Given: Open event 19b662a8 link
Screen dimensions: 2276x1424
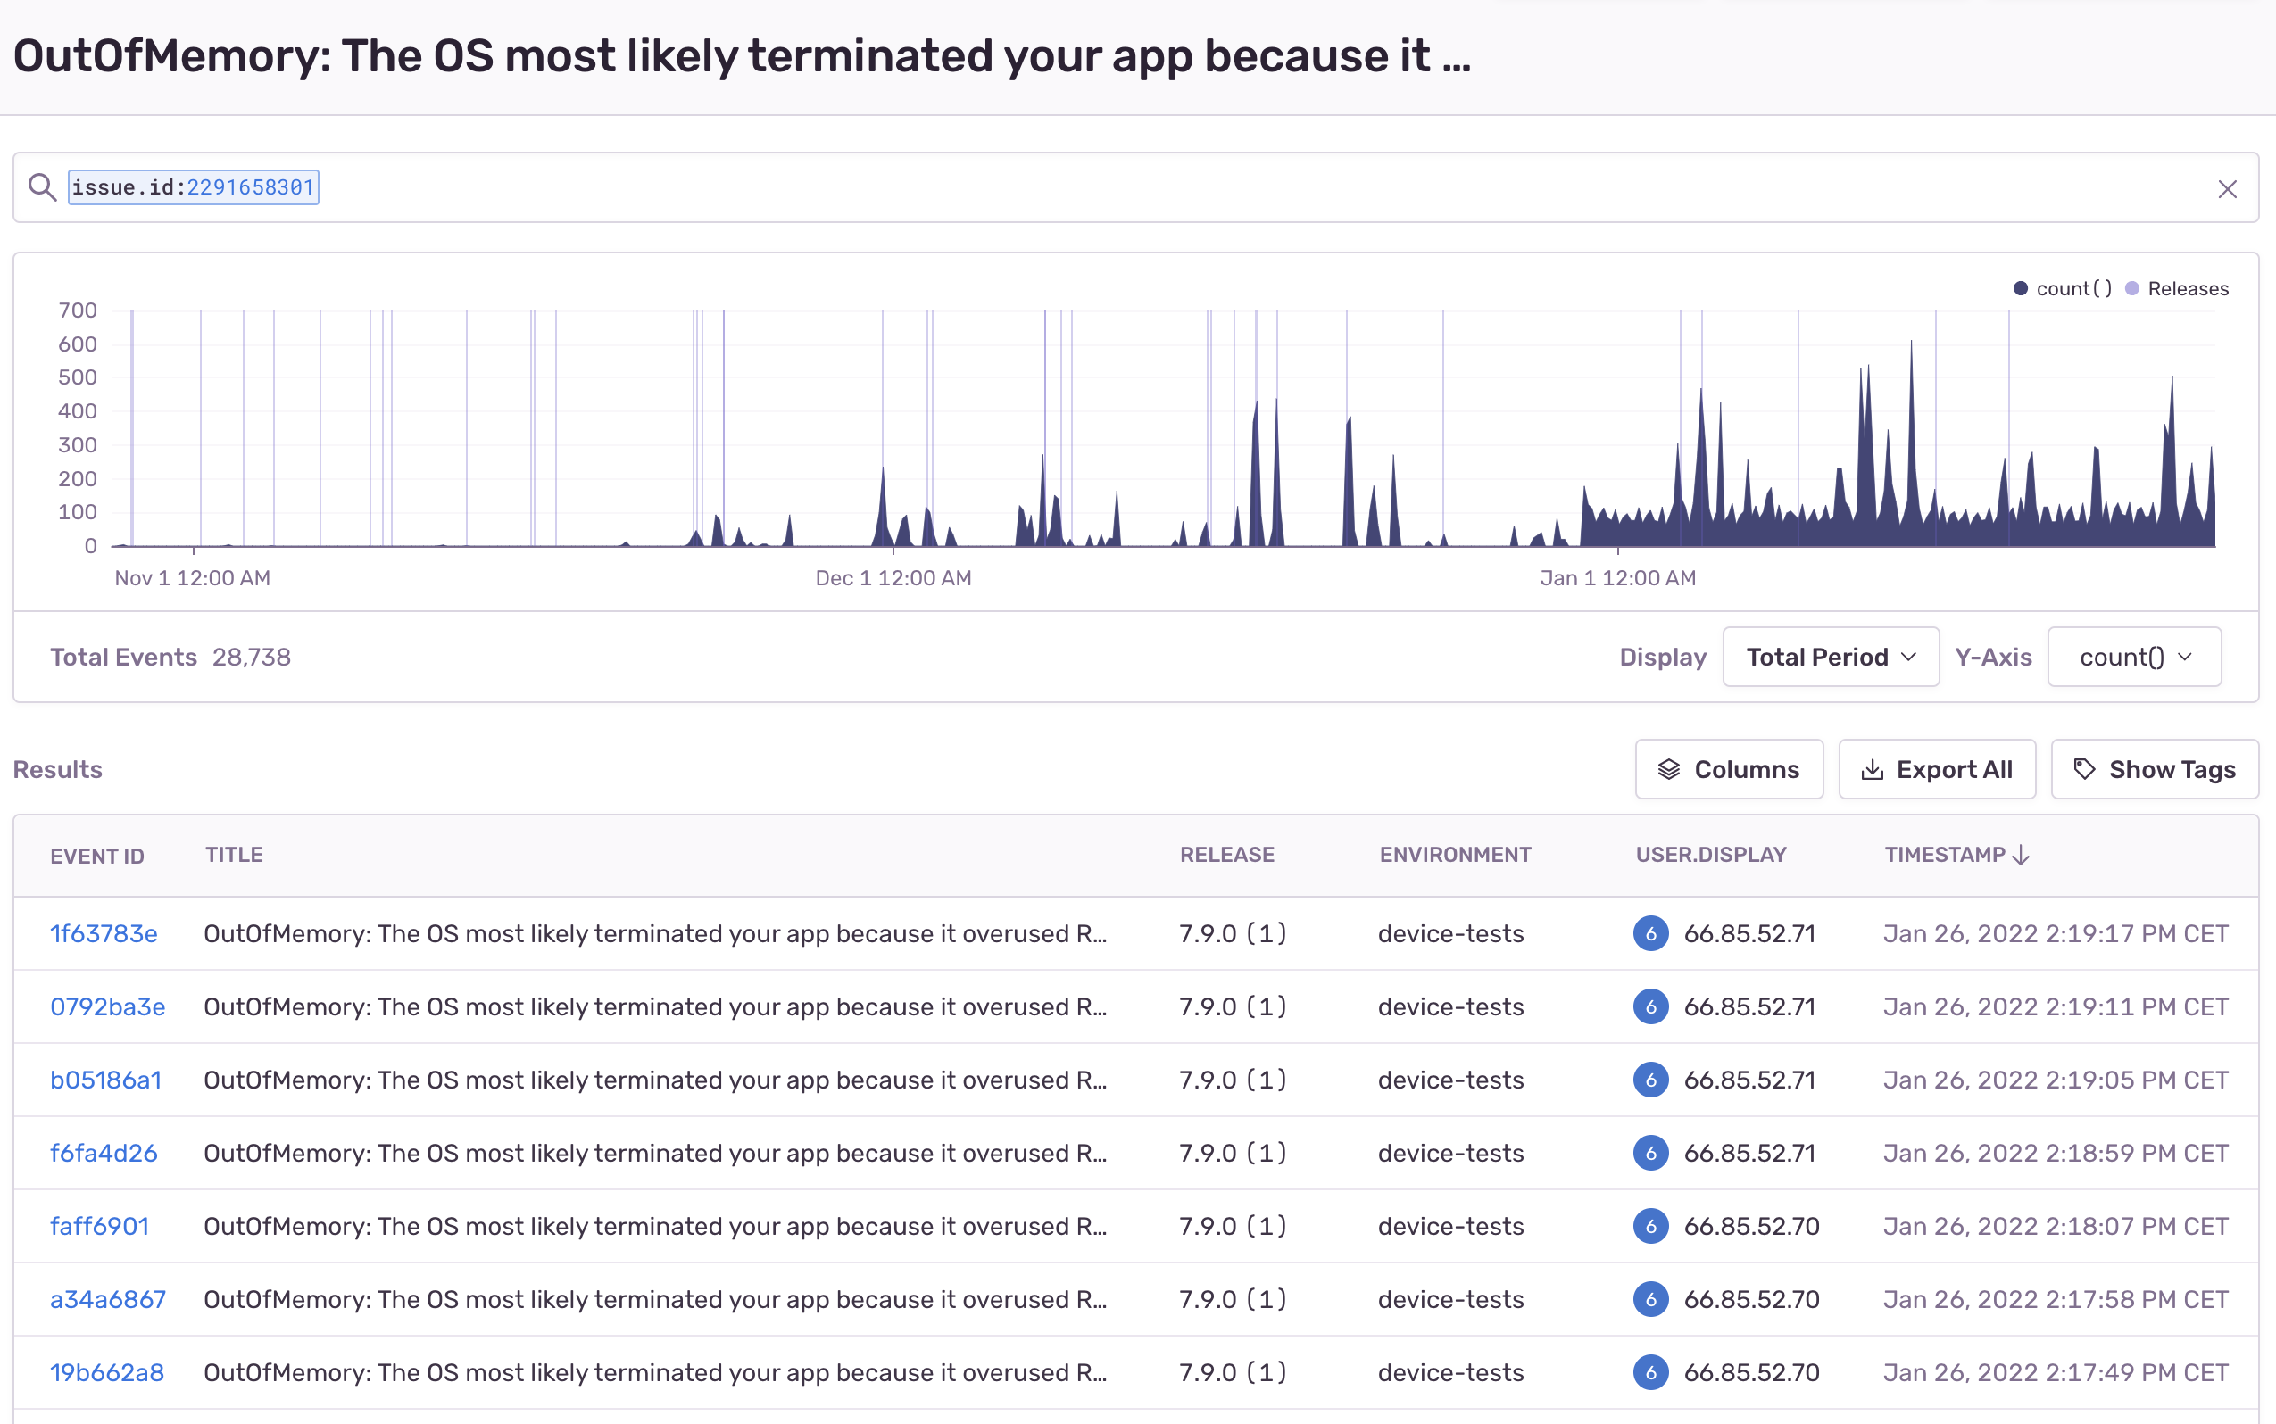Looking at the screenshot, I should click(x=106, y=1372).
